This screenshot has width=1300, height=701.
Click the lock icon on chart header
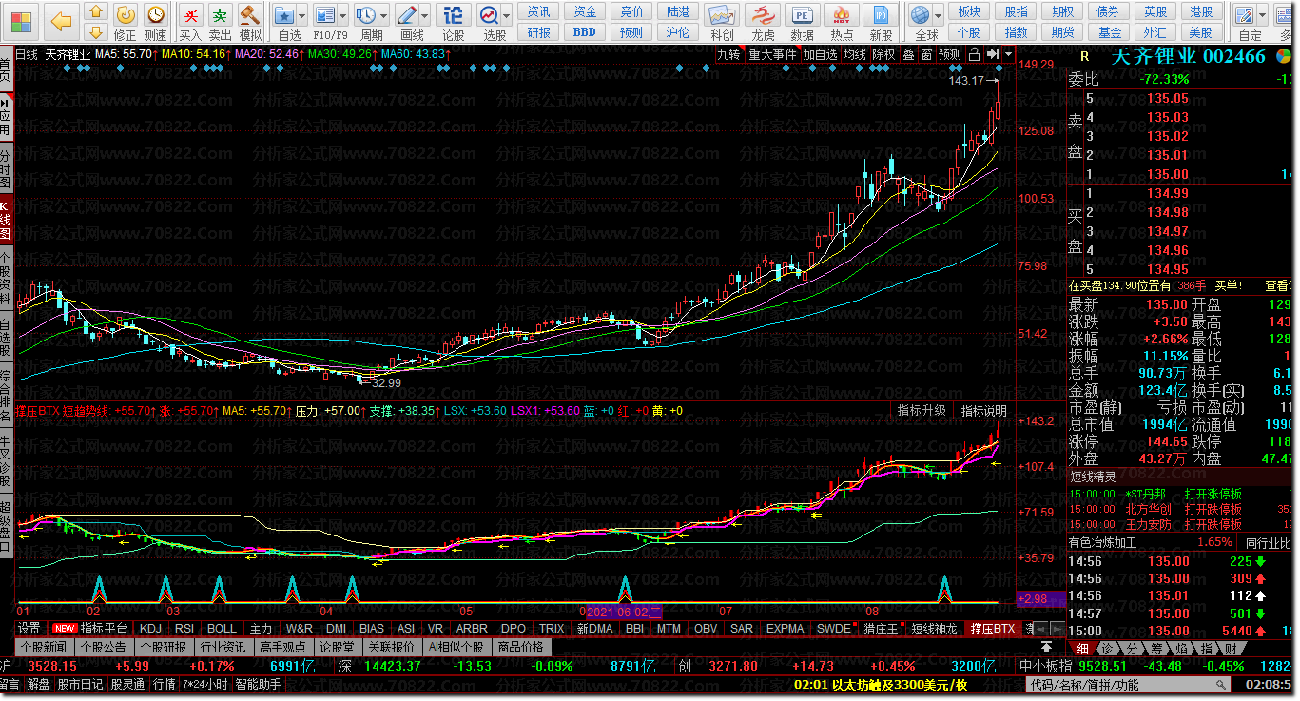pos(974,54)
